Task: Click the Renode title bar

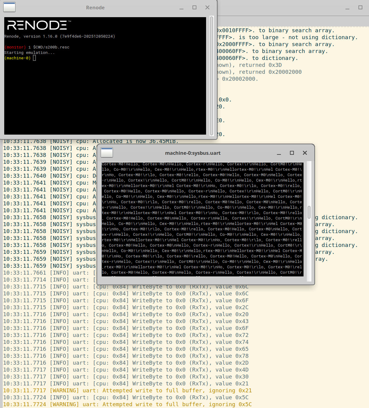Action: point(95,8)
